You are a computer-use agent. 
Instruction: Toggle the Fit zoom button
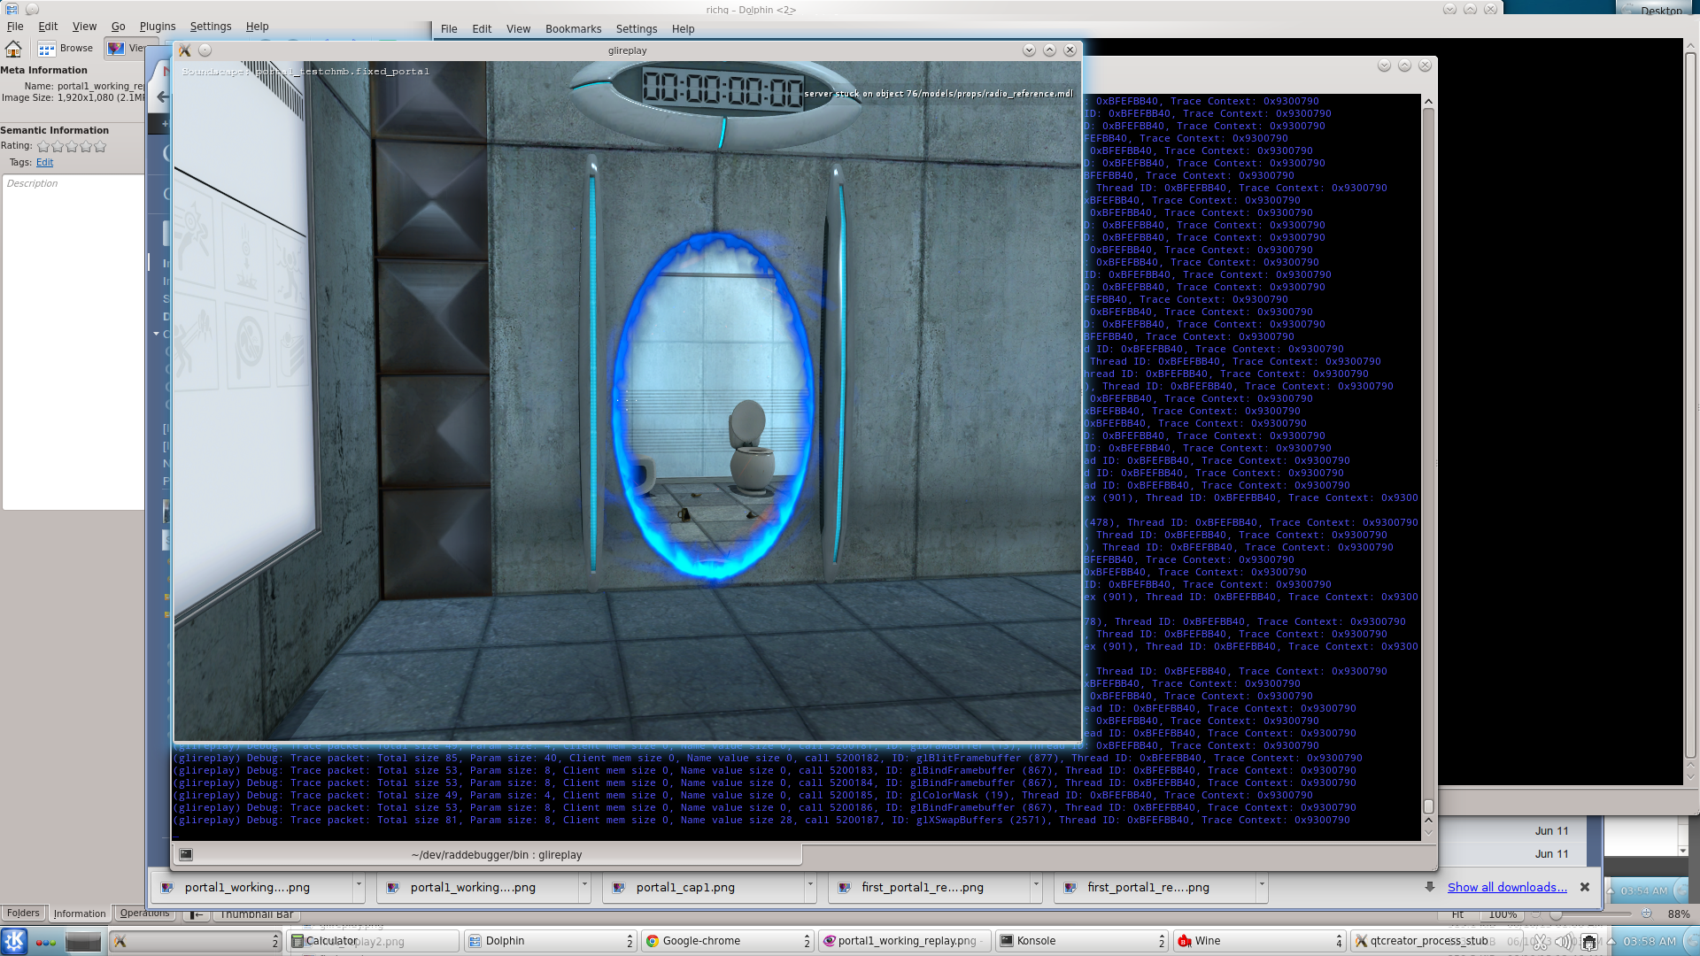pyautogui.click(x=1457, y=914)
